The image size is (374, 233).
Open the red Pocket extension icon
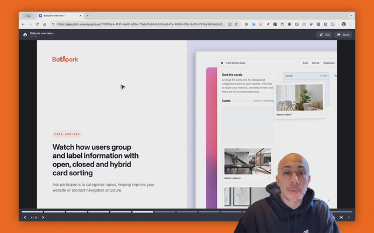point(261,24)
